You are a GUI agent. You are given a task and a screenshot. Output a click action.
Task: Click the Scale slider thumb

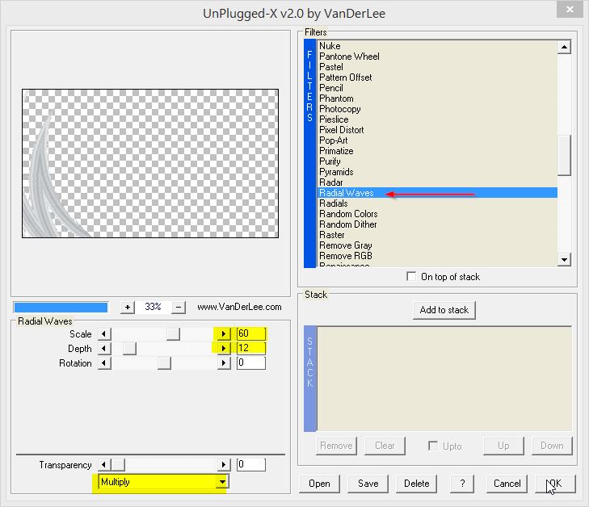(x=173, y=333)
